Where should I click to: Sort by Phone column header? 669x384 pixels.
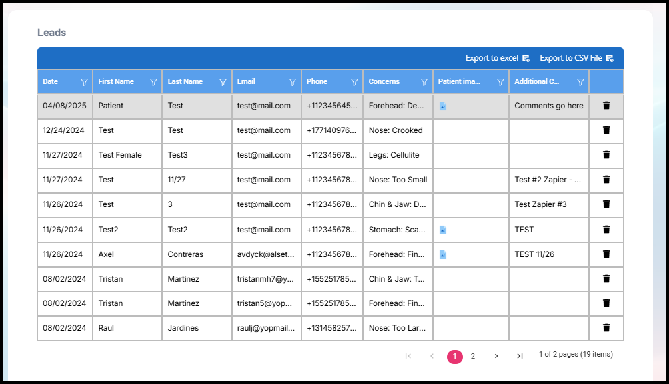317,81
